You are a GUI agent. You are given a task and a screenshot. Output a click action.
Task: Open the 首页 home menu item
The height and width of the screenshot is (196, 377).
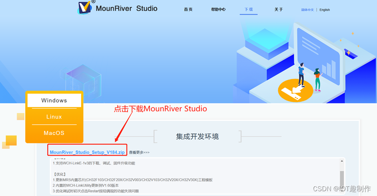[188, 9]
